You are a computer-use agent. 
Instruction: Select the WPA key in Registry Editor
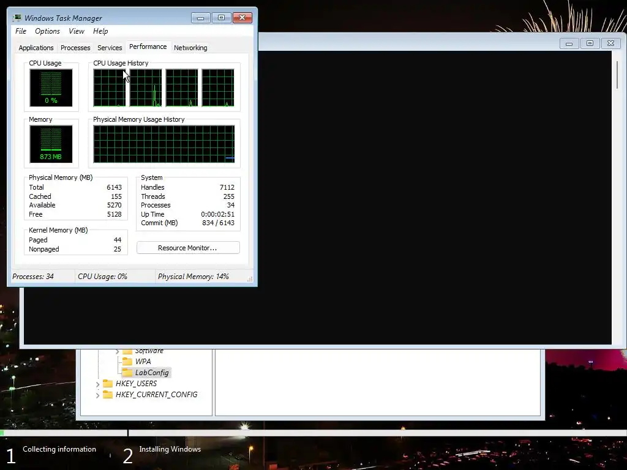coord(143,361)
